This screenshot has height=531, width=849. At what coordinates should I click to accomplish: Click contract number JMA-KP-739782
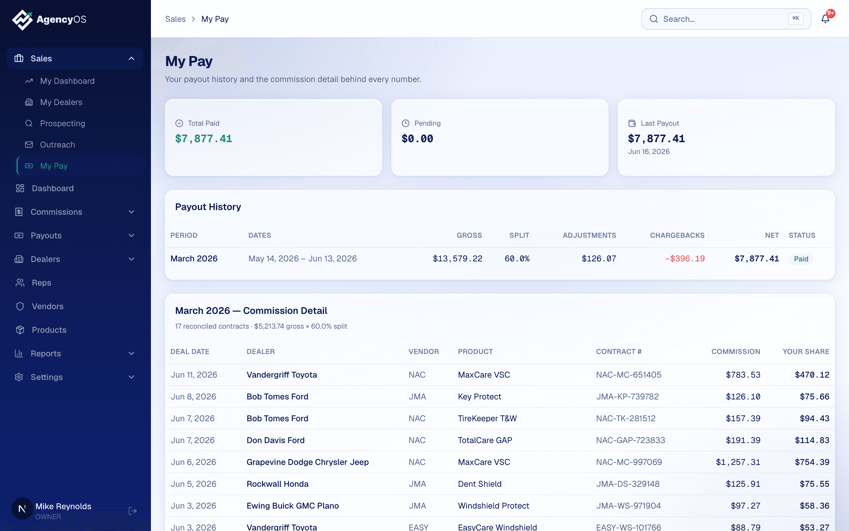(x=627, y=396)
